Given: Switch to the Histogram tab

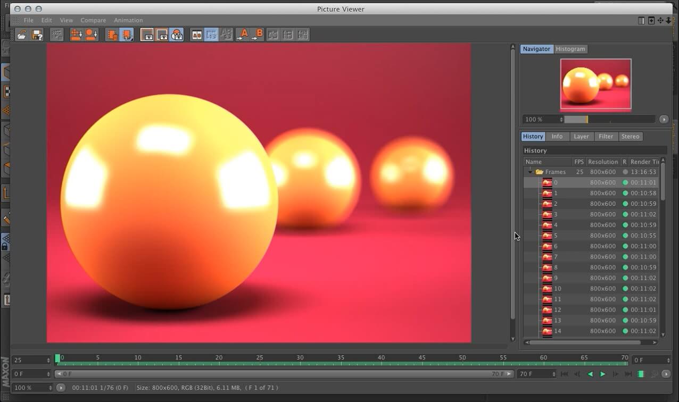Looking at the screenshot, I should click(x=570, y=49).
